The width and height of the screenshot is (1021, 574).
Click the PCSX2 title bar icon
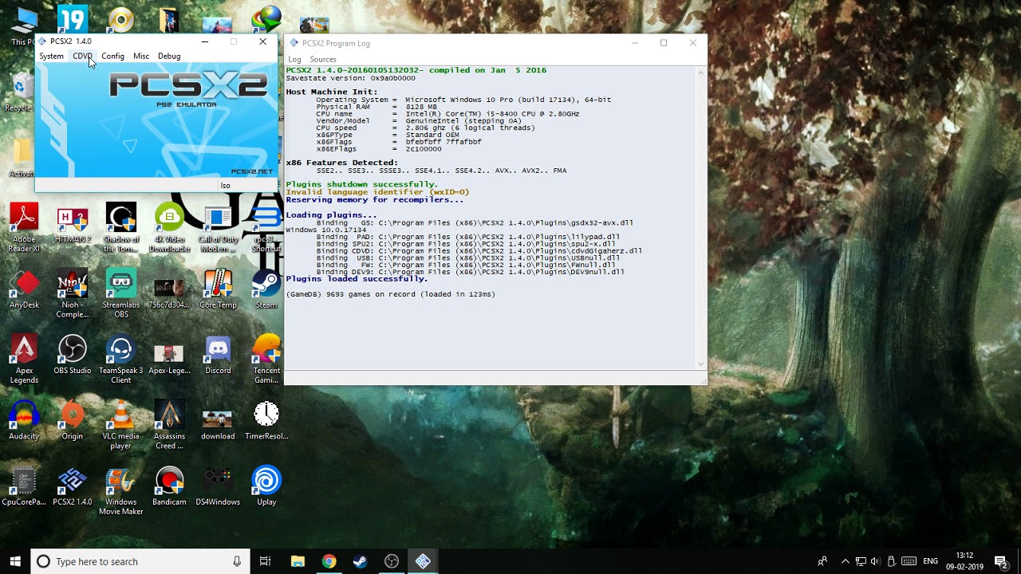(42, 41)
